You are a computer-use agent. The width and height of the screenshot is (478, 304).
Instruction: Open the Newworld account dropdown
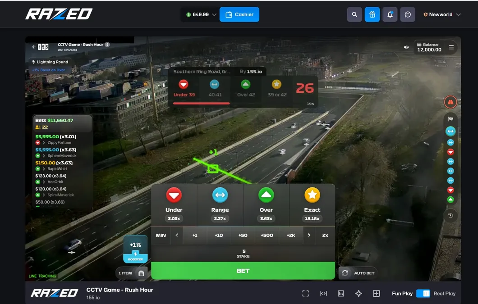442,14
